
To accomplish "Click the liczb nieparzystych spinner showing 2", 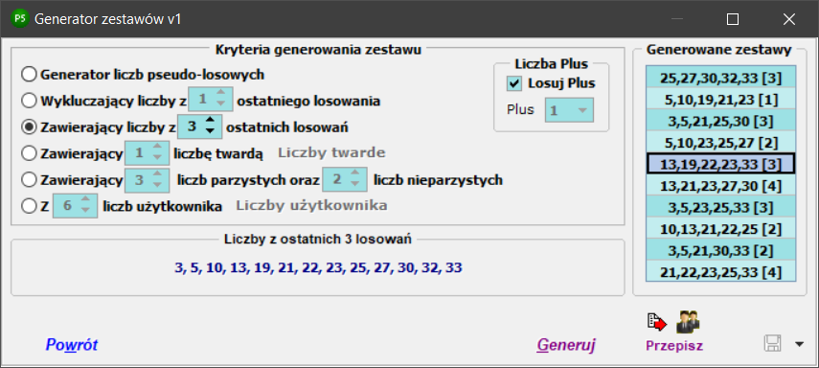I will tap(345, 180).
